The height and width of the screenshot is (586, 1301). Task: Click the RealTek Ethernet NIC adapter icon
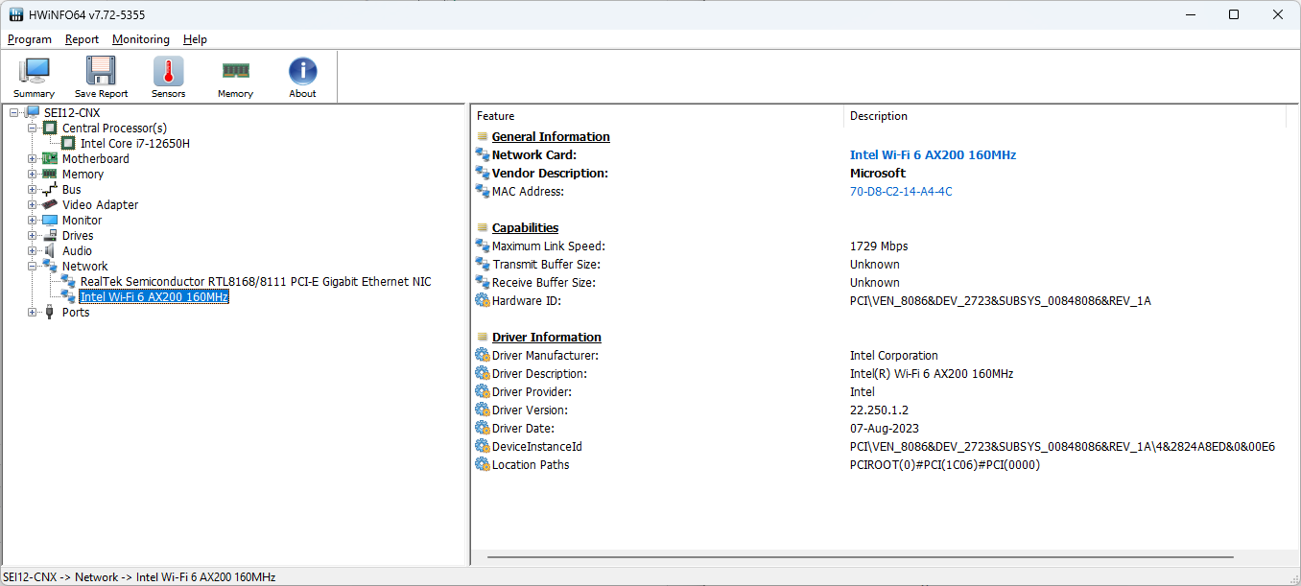[68, 282]
